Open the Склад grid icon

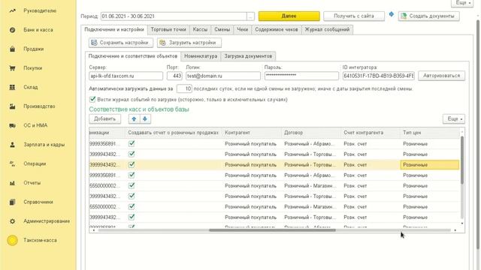12,87
